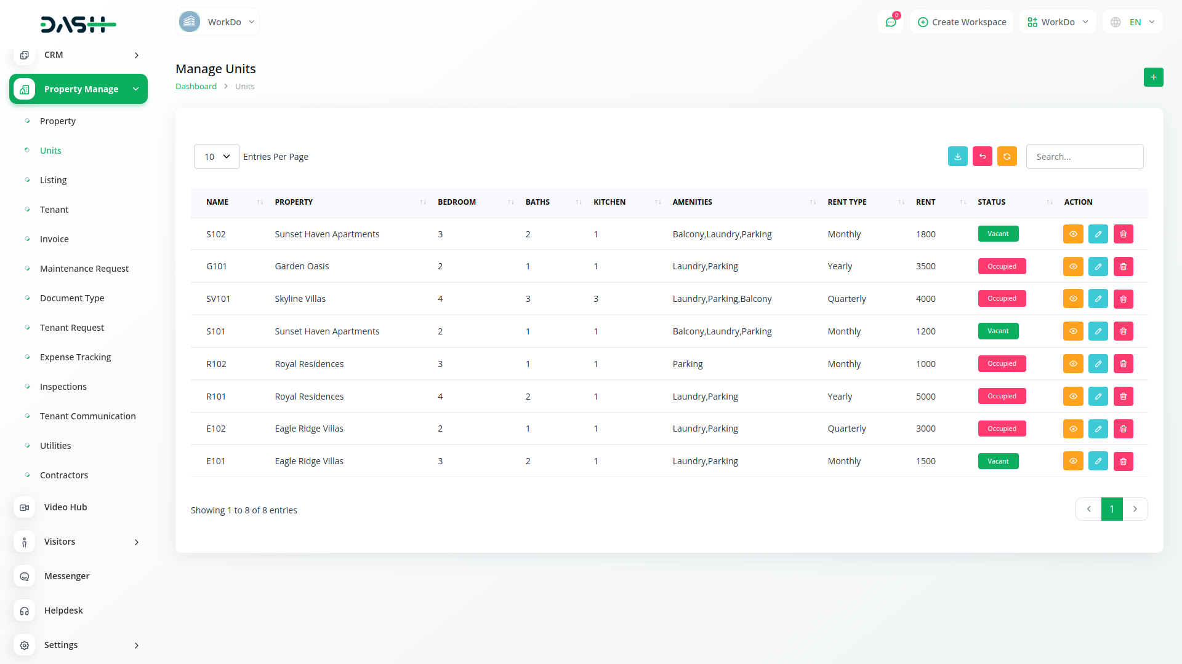Delete the G101 unit using trash icon
Screen dimensions: 1182x664
click(1123, 267)
